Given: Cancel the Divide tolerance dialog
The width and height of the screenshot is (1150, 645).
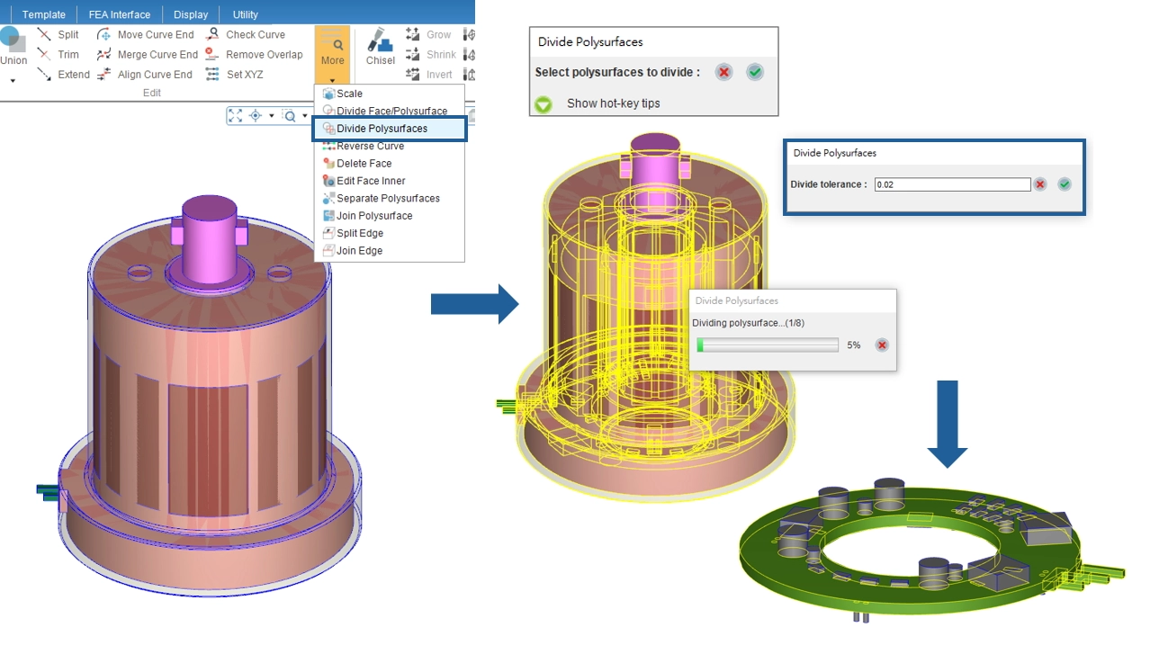Looking at the screenshot, I should pos(1040,184).
